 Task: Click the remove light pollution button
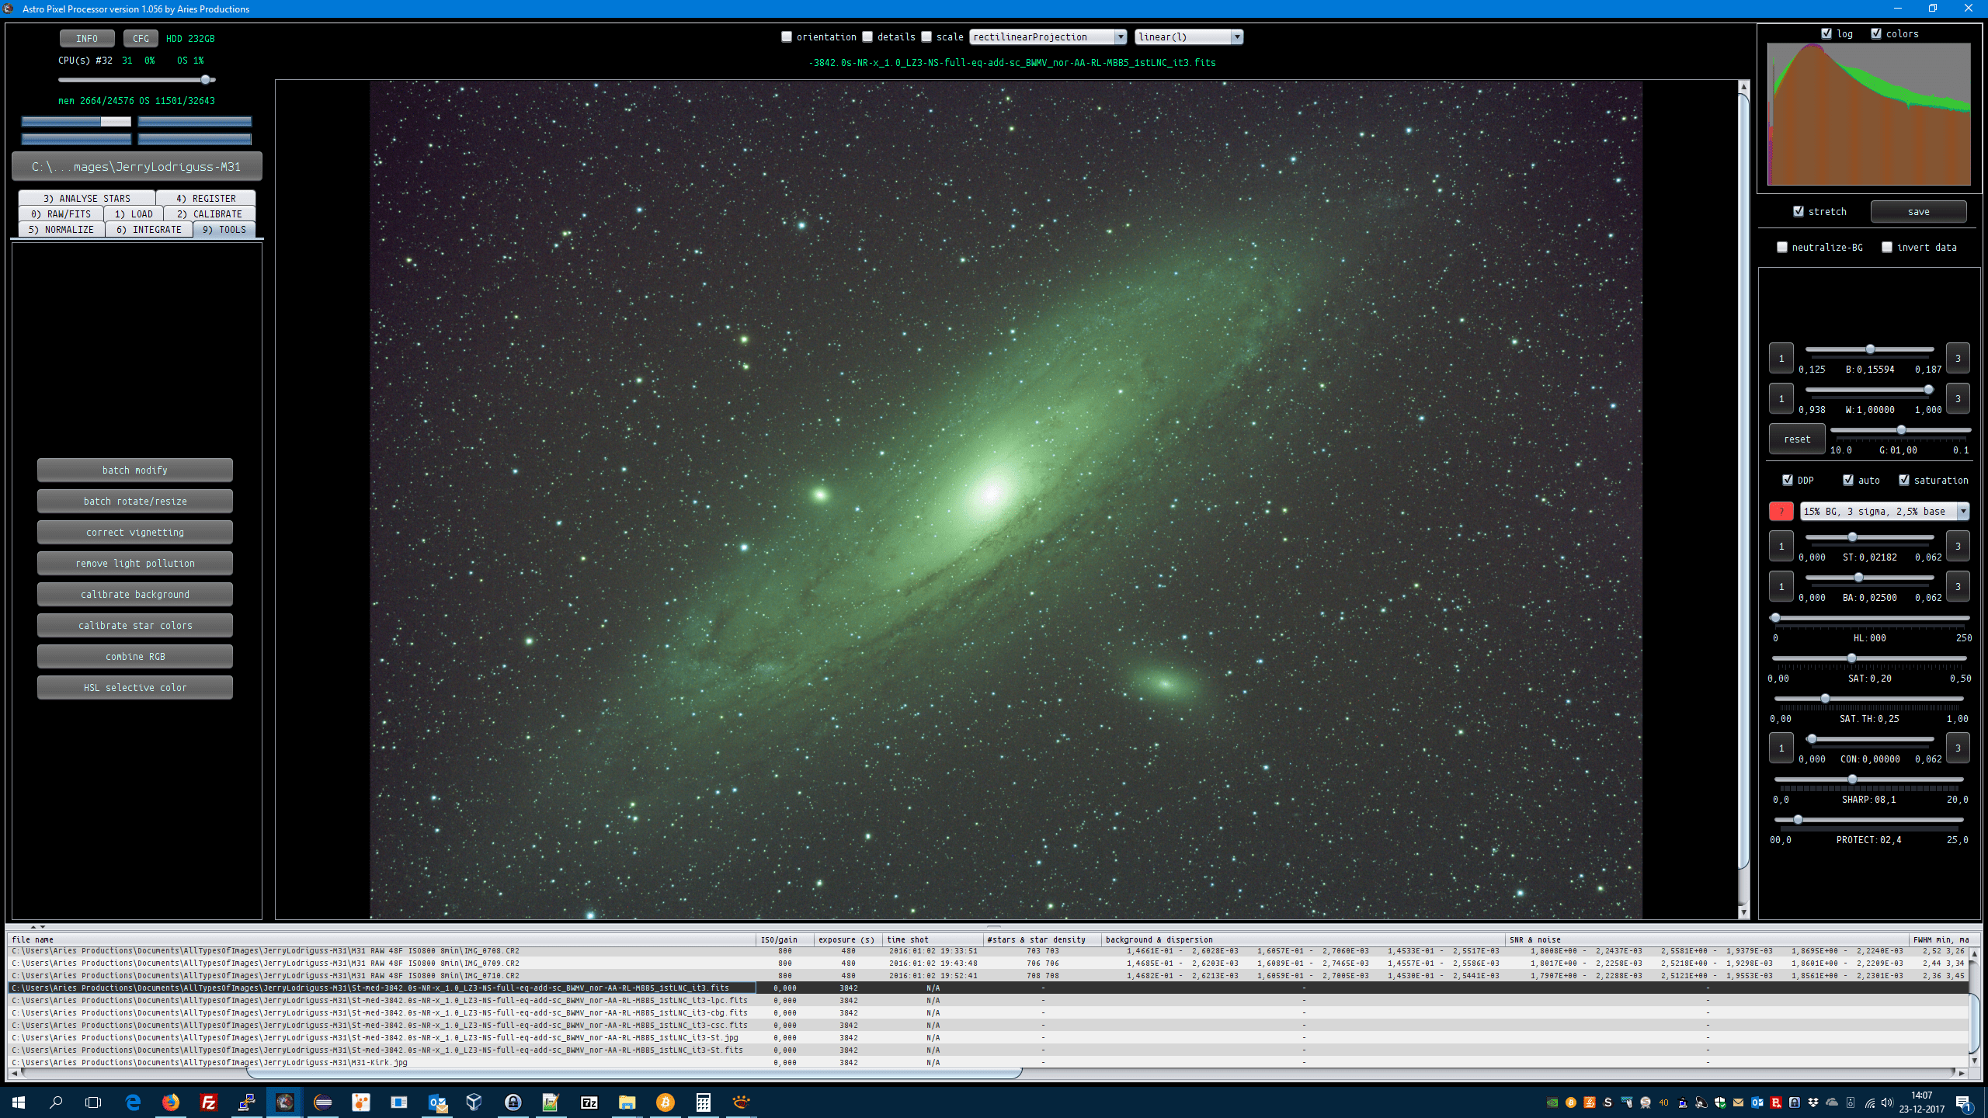(x=135, y=563)
